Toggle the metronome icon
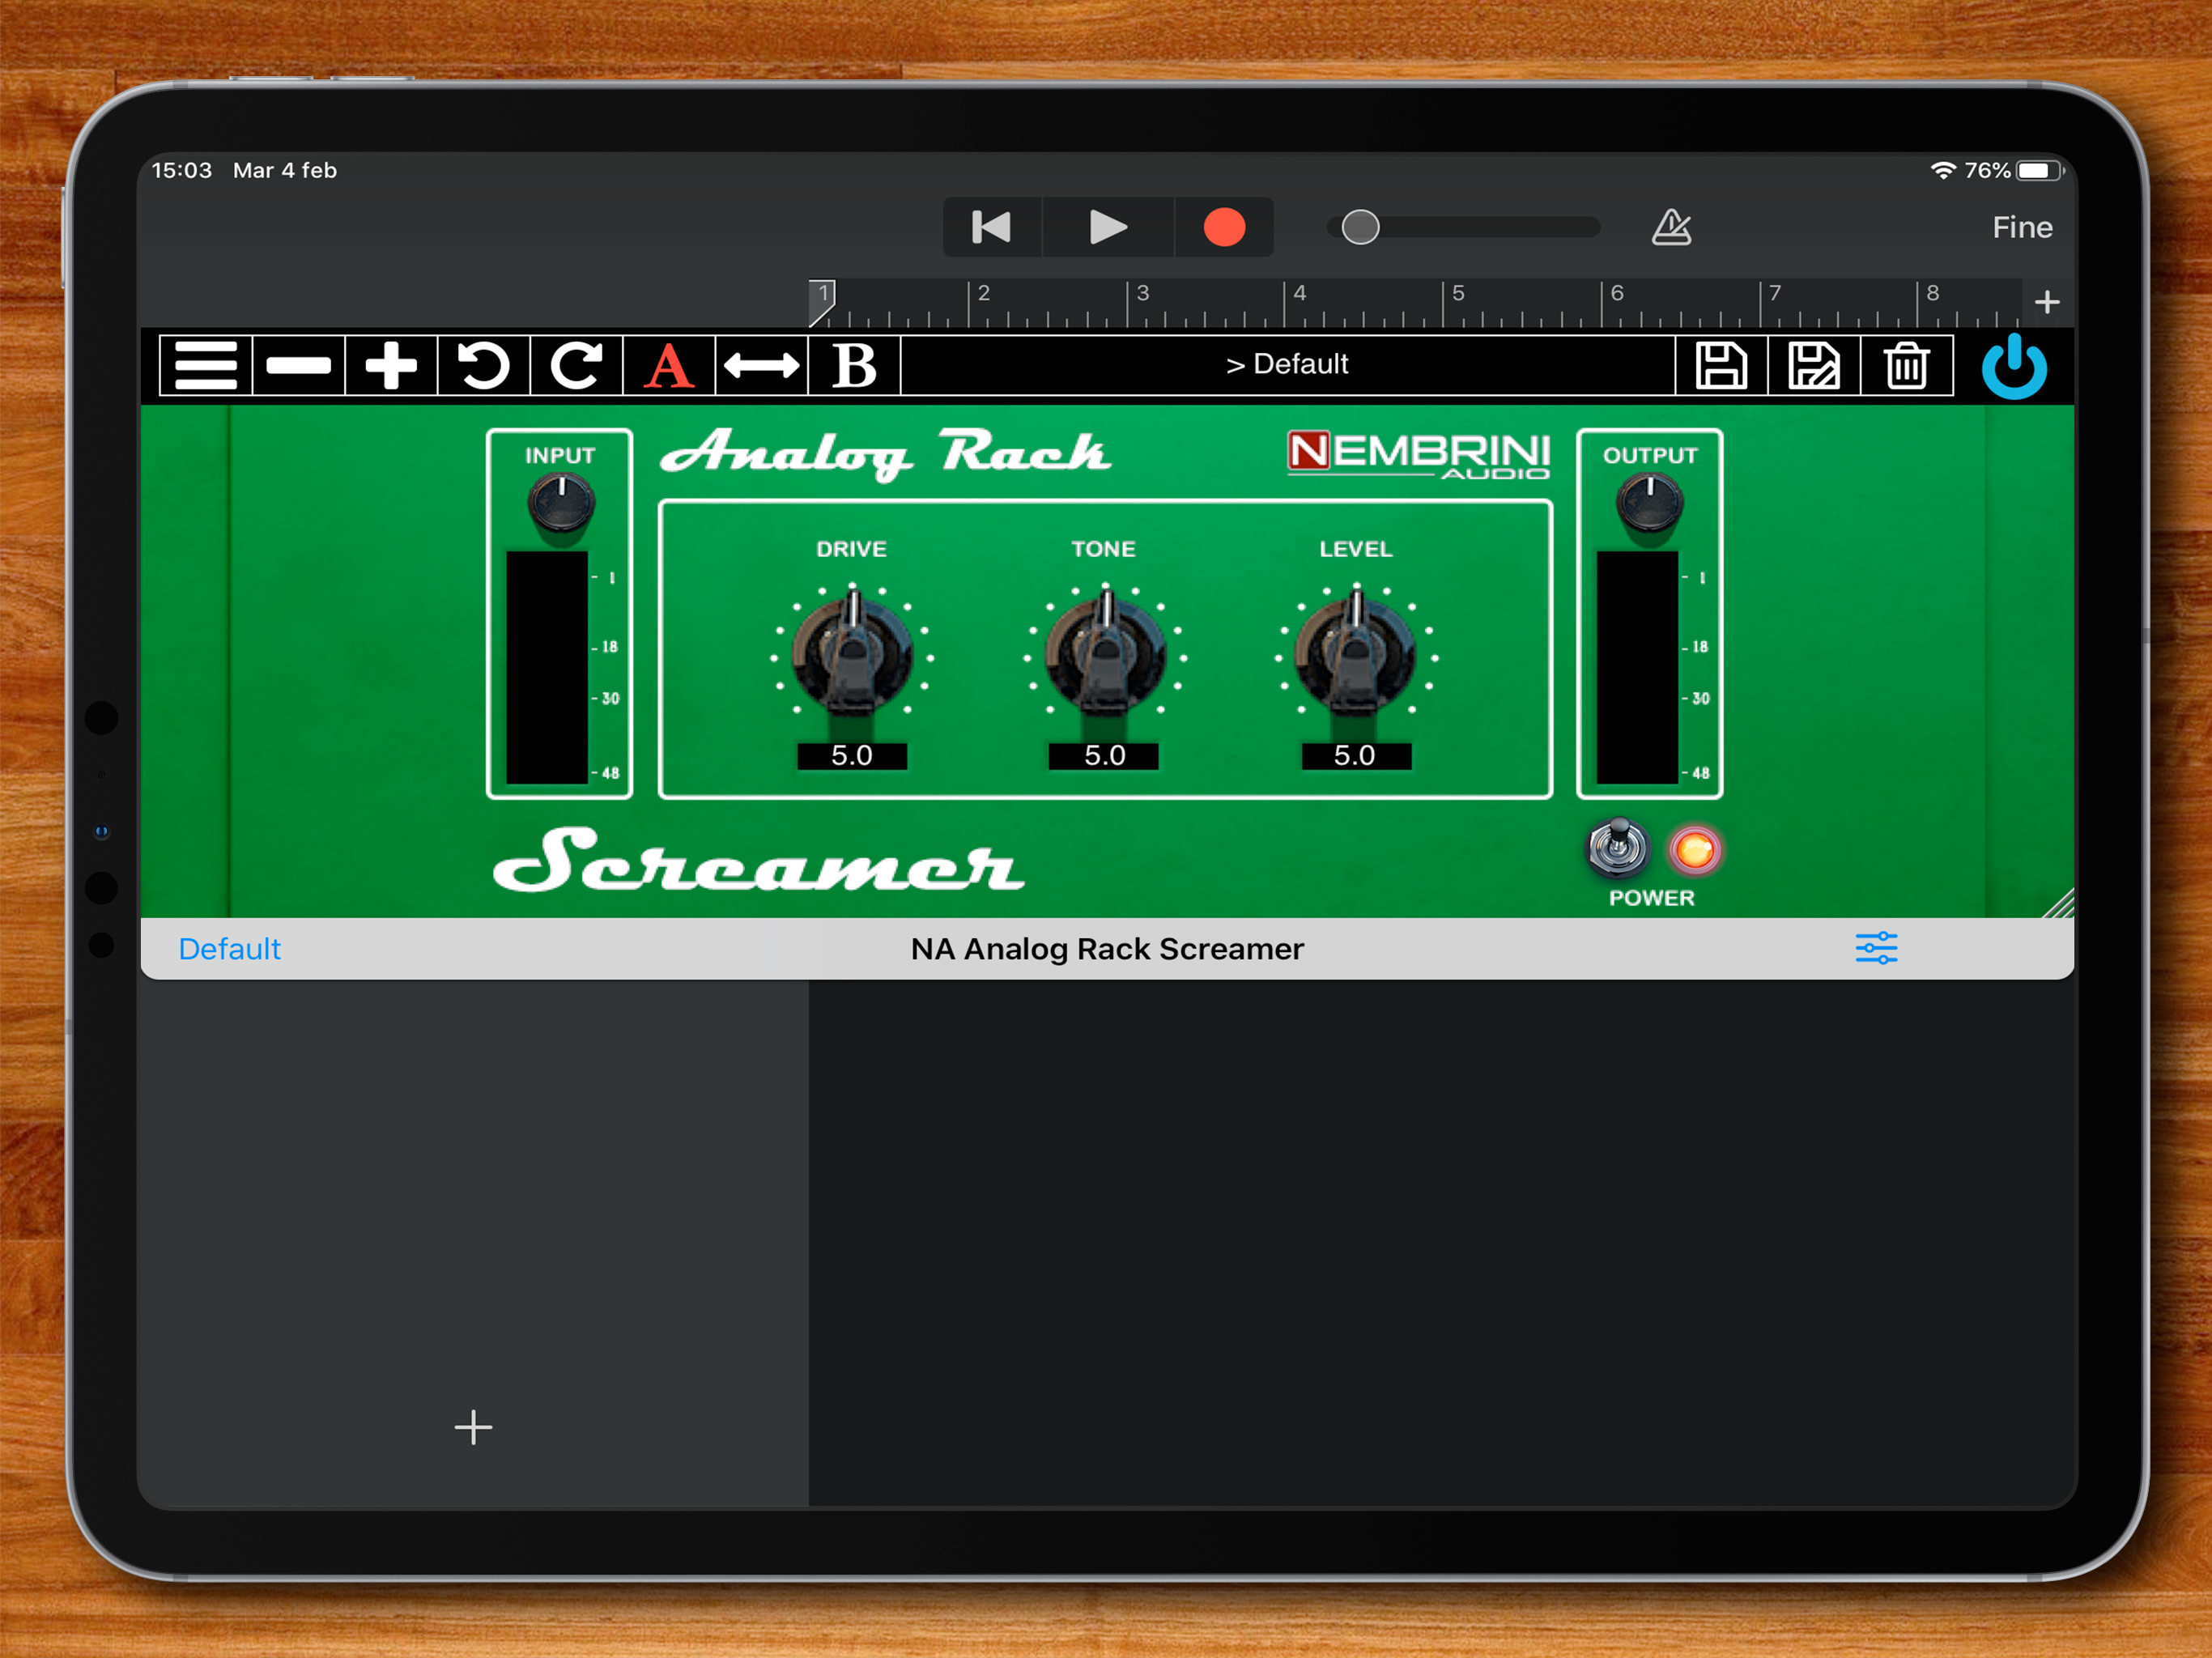The image size is (2212, 1658). point(1671,227)
